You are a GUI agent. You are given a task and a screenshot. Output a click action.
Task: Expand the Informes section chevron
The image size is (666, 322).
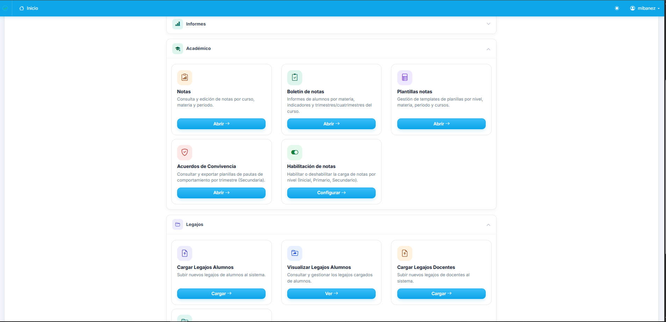tap(488, 24)
